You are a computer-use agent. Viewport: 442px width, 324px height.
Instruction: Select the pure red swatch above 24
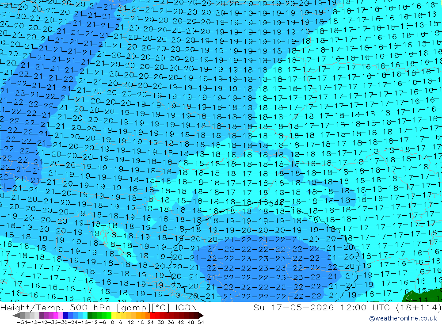click(x=152, y=316)
